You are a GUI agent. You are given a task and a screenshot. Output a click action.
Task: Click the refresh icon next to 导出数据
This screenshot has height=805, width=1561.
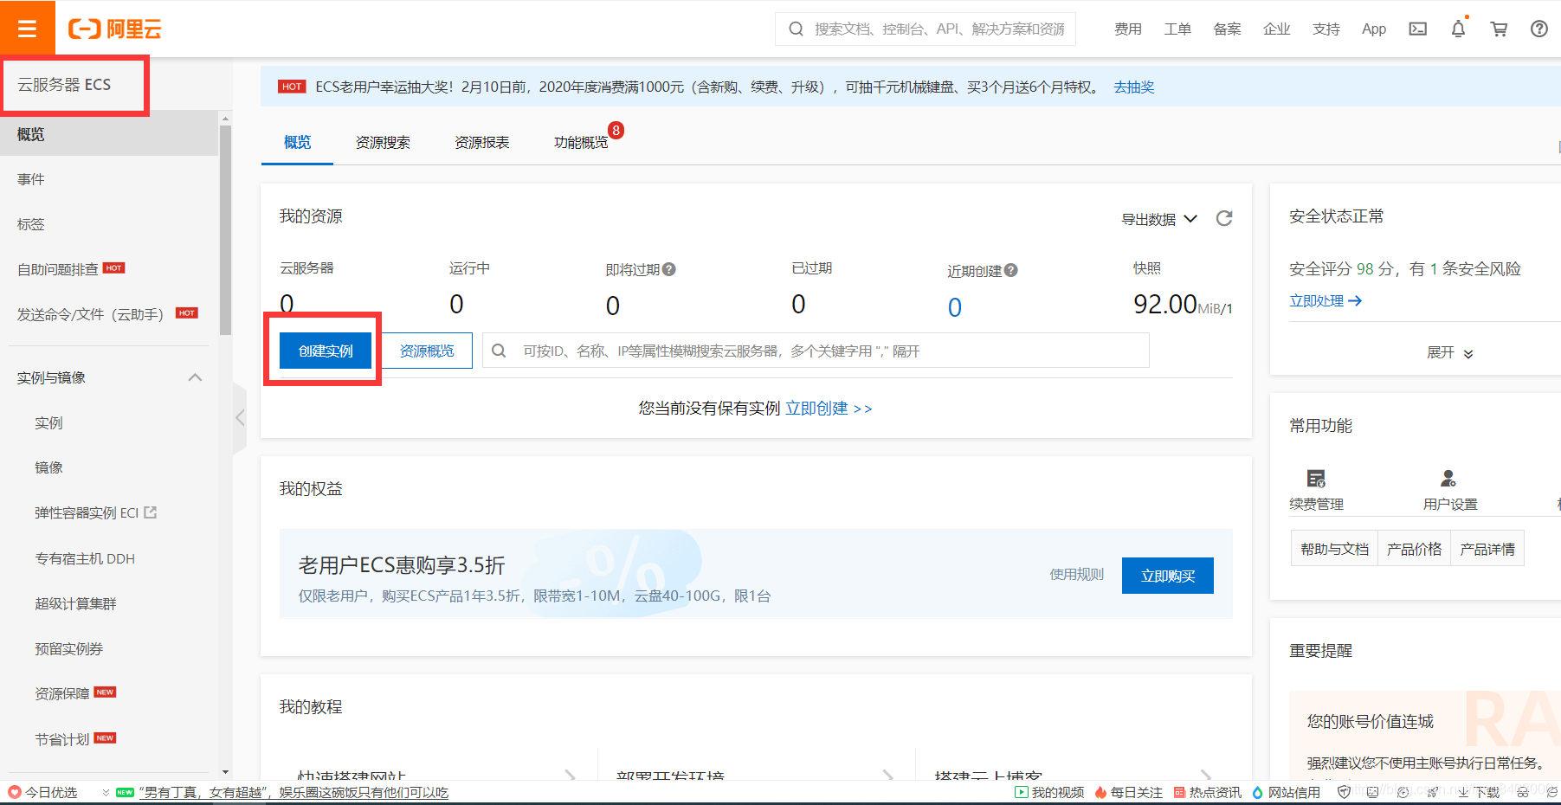[x=1223, y=218]
